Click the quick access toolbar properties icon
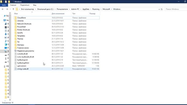The width and height of the screenshot is (187, 105). (x=6, y=2)
